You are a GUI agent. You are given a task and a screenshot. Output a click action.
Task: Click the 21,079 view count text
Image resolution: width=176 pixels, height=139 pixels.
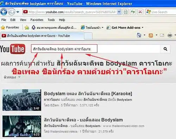click(x=106, y=131)
